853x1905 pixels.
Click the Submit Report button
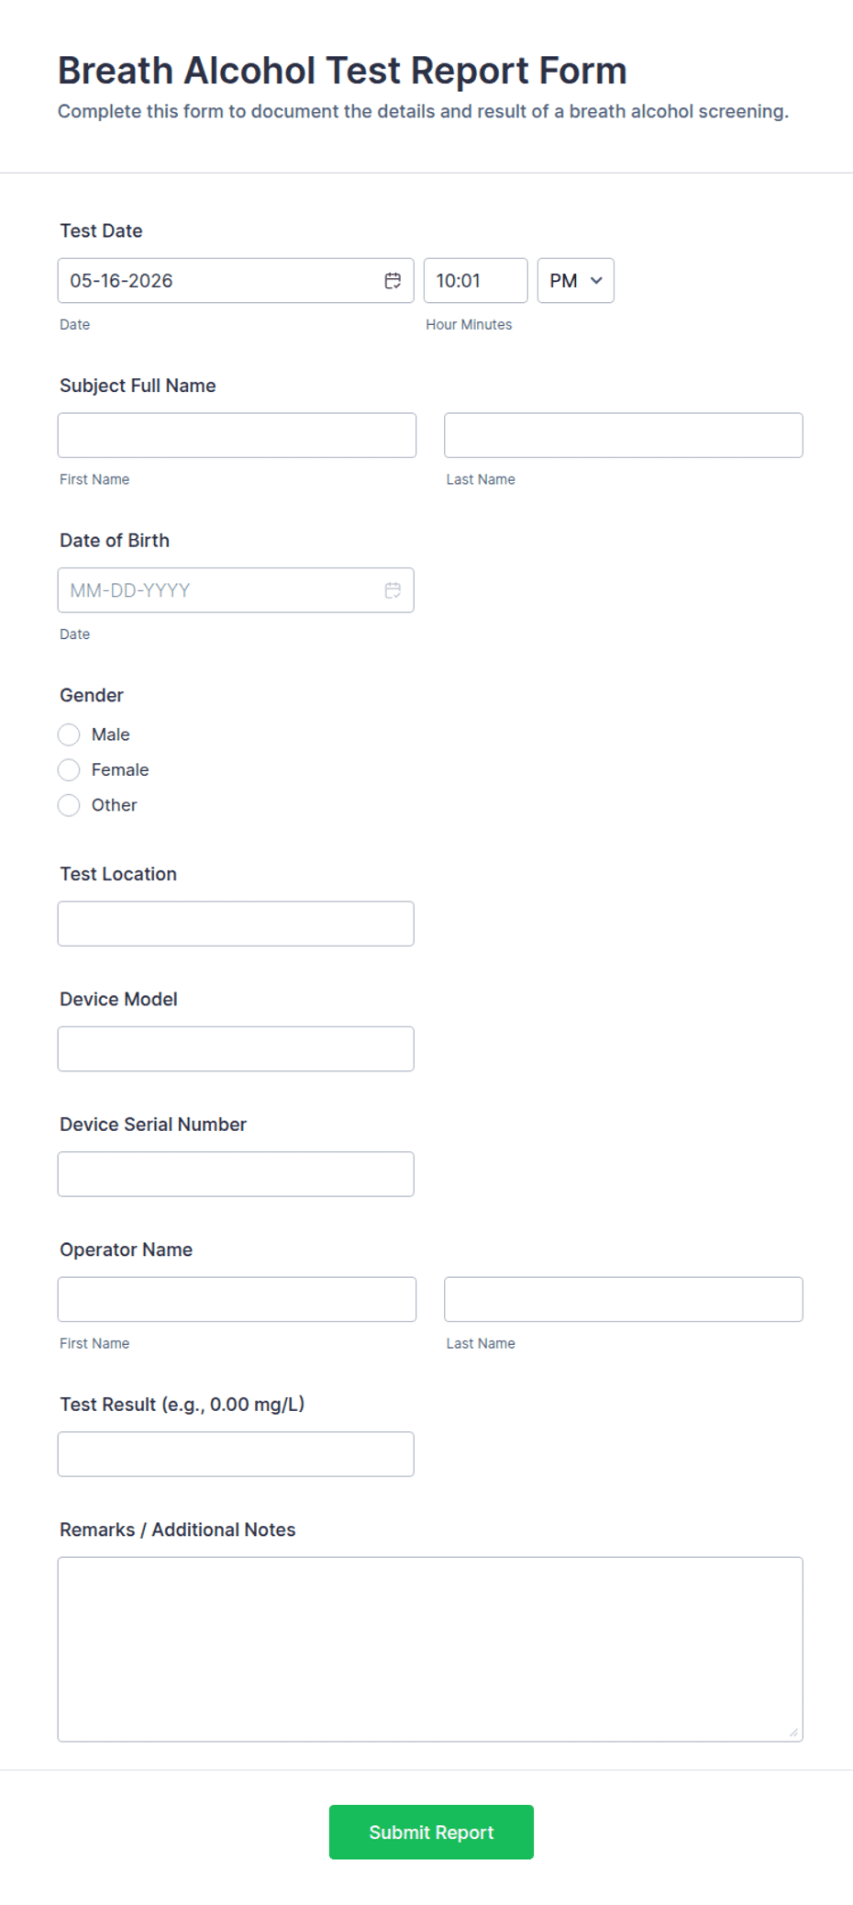[x=431, y=1832]
